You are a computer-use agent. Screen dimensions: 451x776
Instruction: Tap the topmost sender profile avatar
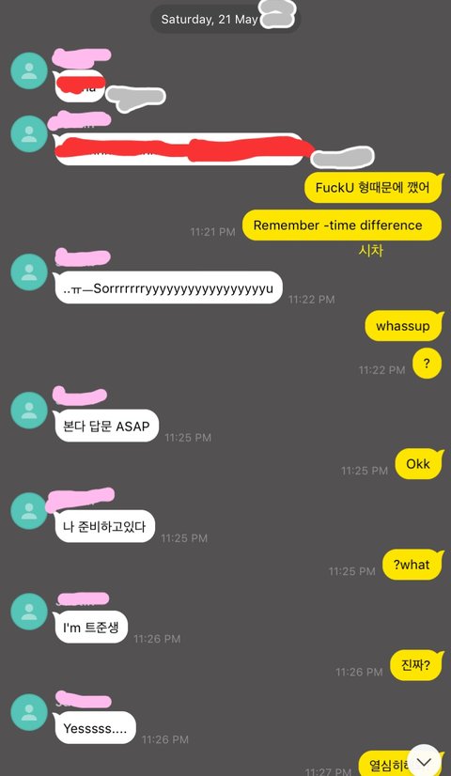coord(29,70)
